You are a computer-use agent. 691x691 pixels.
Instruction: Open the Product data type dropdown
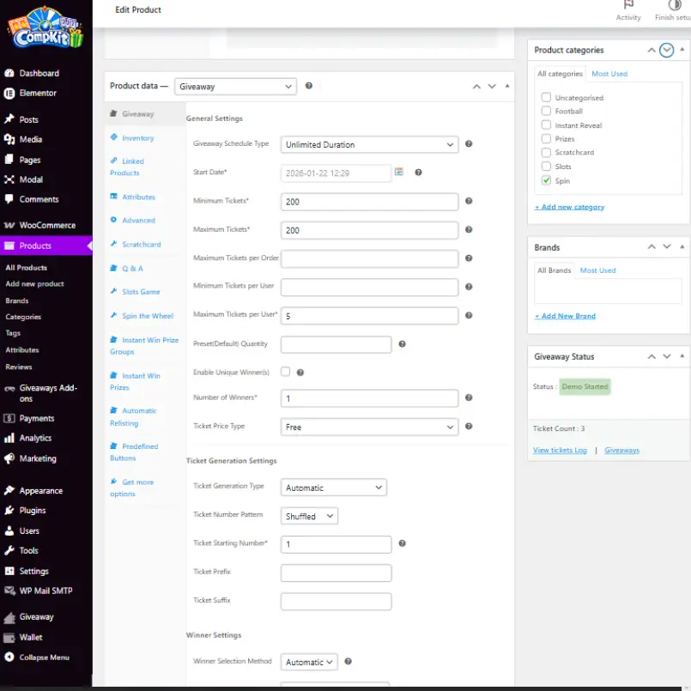pyautogui.click(x=235, y=87)
